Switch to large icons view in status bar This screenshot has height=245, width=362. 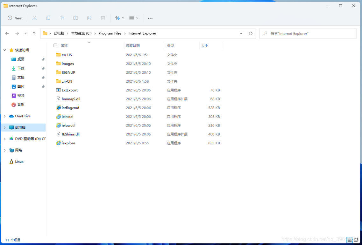(356, 240)
